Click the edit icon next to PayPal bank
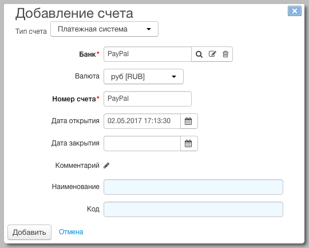The width and height of the screenshot is (309, 248). (x=212, y=54)
